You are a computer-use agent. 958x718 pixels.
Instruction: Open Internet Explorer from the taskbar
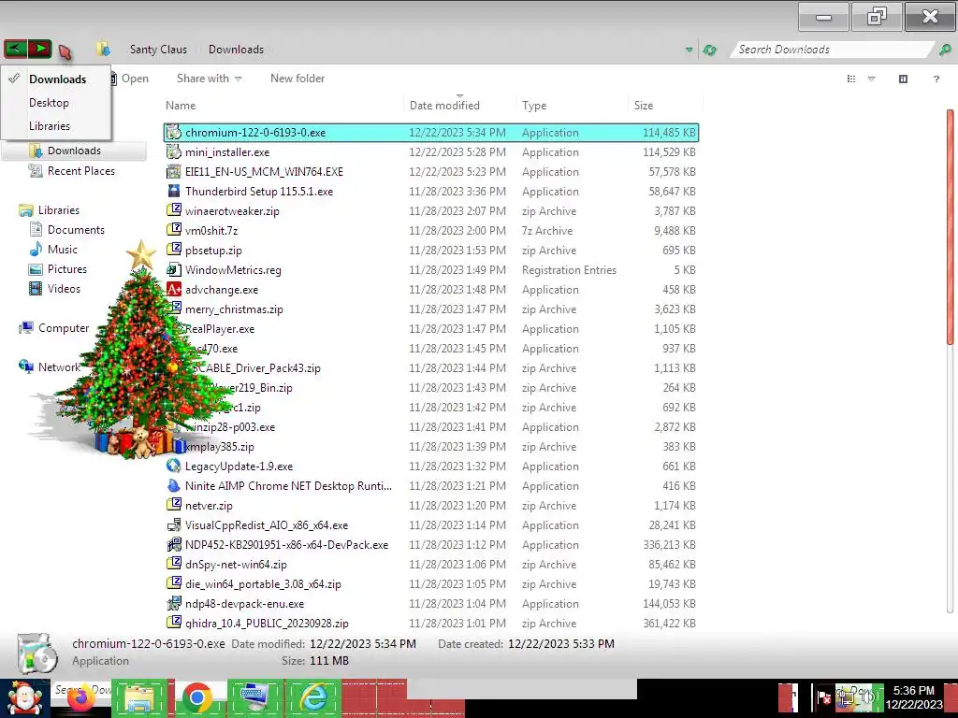click(312, 697)
